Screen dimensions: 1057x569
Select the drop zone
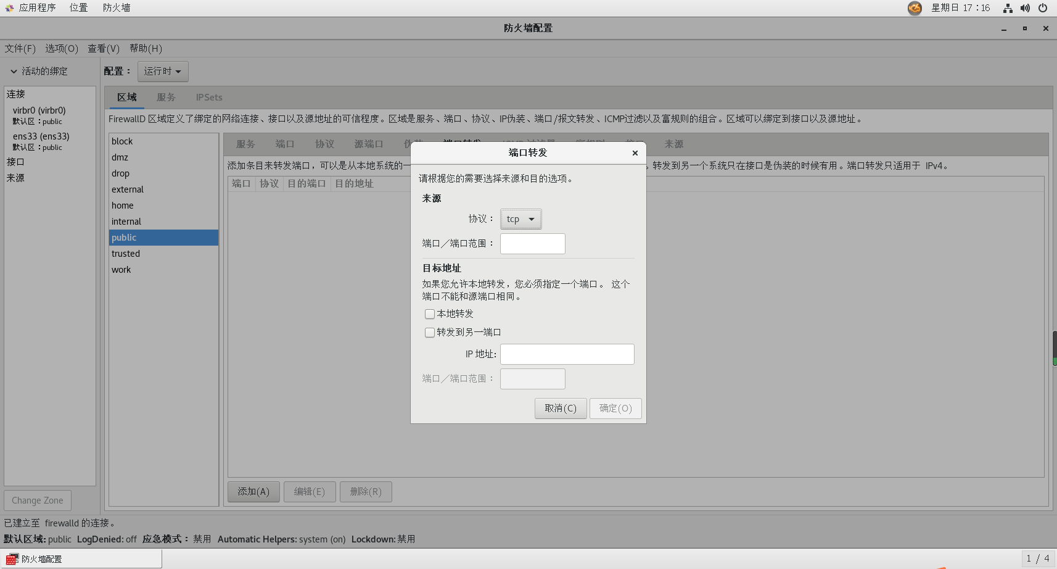pyautogui.click(x=163, y=173)
